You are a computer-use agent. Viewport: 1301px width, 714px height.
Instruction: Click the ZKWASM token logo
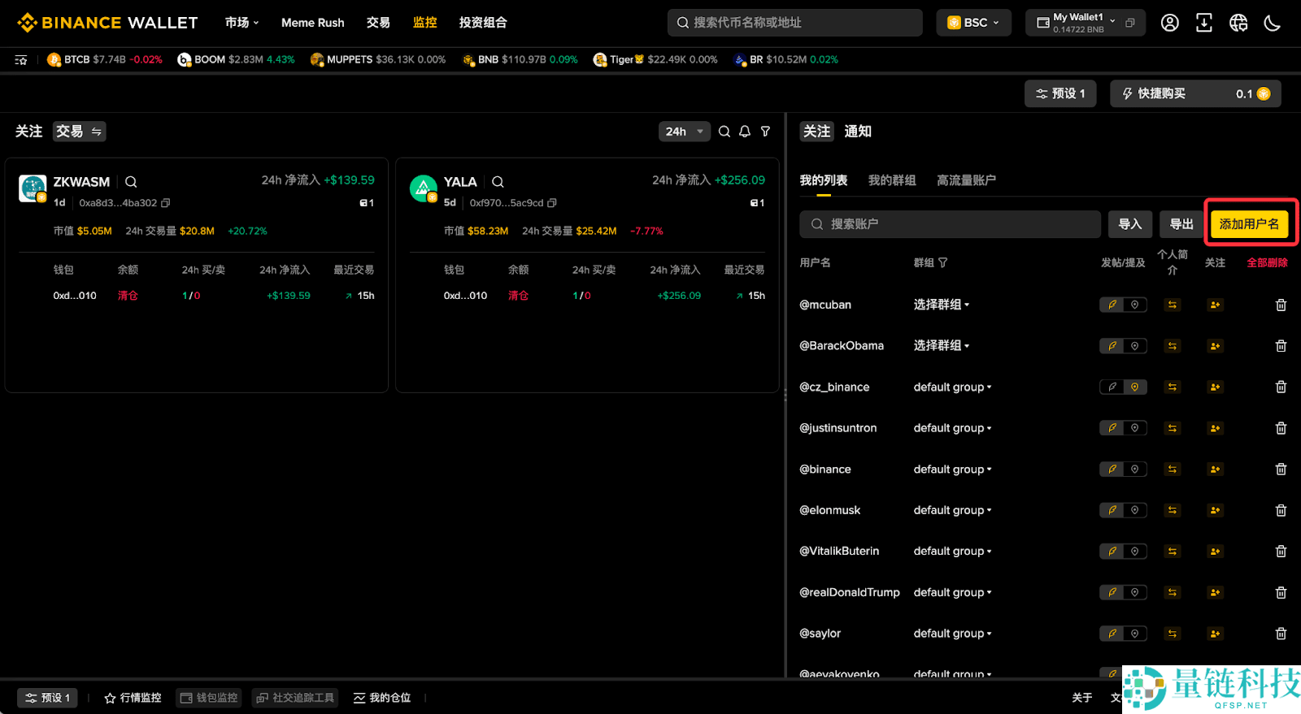33,188
